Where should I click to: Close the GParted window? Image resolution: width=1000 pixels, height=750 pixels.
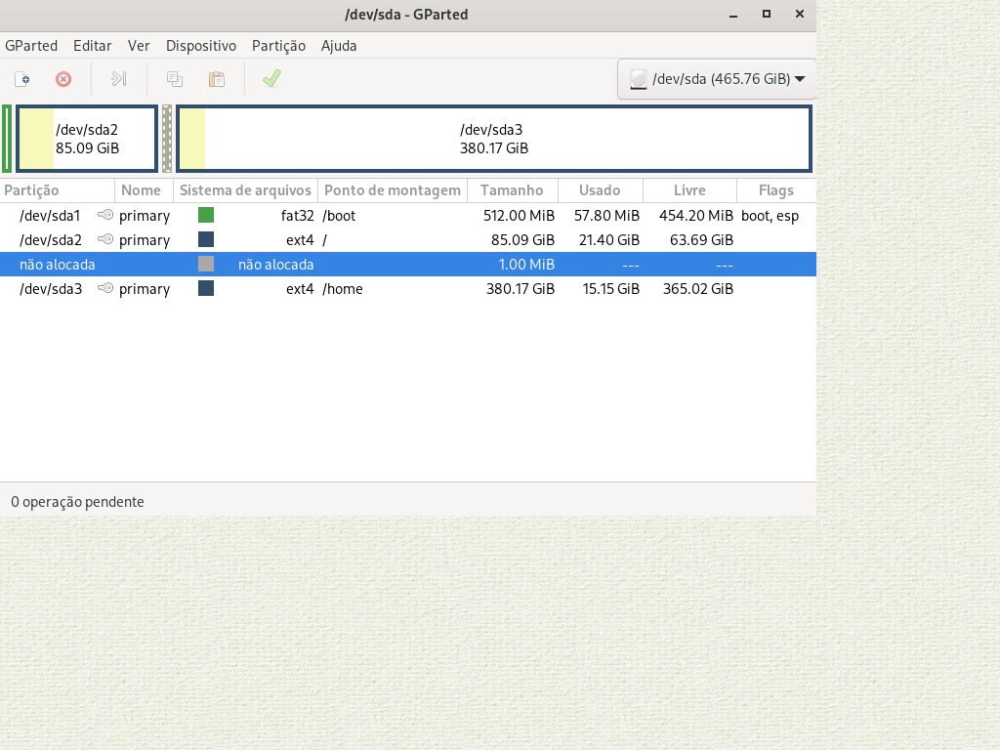click(800, 14)
